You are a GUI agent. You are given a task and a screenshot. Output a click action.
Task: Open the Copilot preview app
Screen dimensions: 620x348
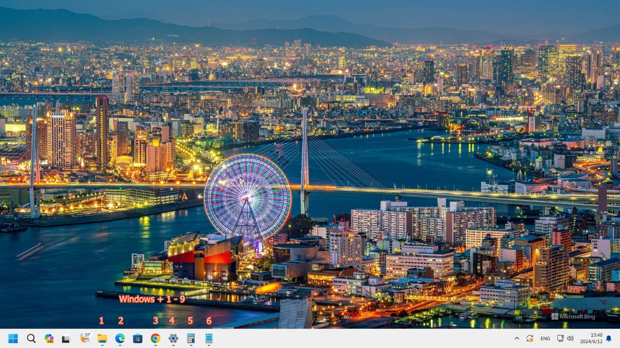[49, 338]
